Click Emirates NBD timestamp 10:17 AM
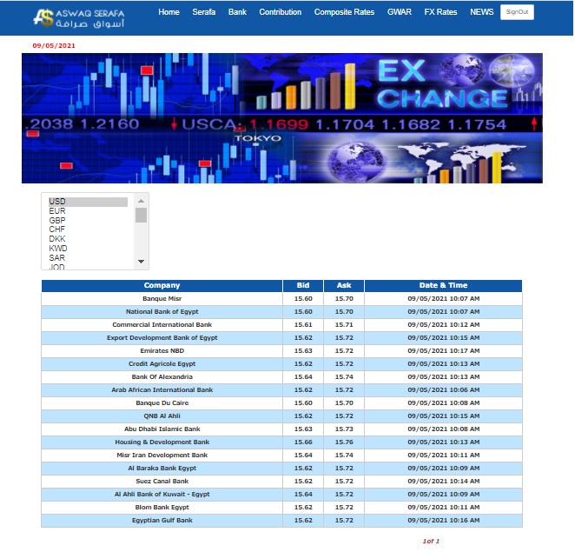The width and height of the screenshot is (575, 552). (x=444, y=351)
